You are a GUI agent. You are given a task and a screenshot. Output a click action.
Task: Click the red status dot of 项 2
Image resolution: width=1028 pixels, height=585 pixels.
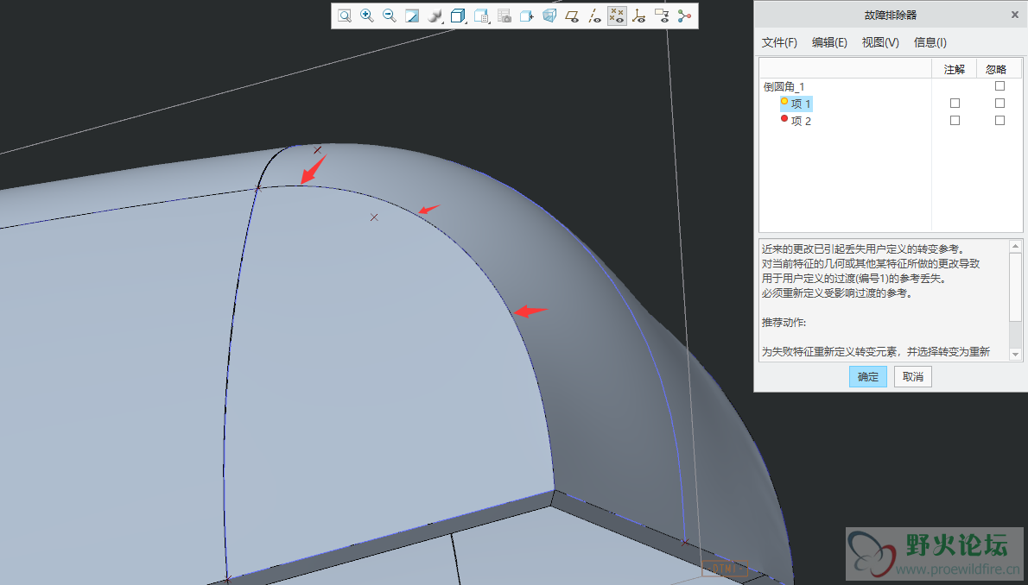(x=784, y=118)
